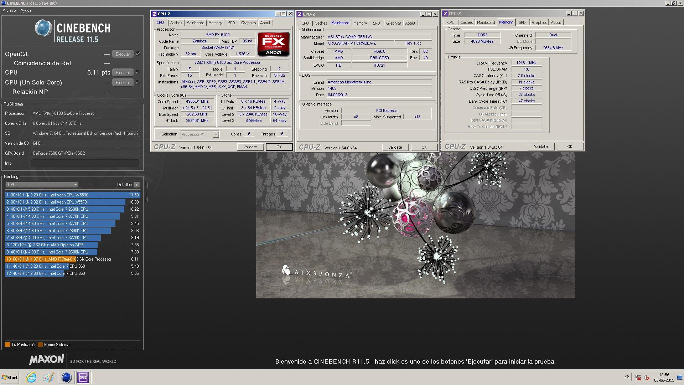
Task: Select ranking row Intel Core i7 CPU 960
Action: [72, 266]
